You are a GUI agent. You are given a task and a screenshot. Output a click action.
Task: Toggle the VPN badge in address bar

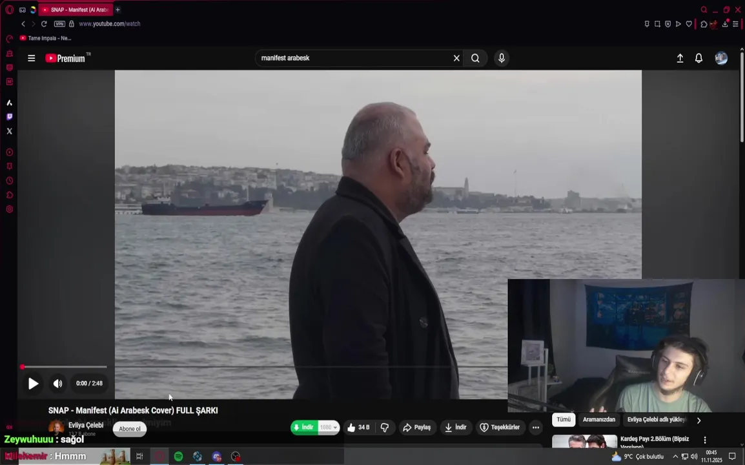point(59,24)
